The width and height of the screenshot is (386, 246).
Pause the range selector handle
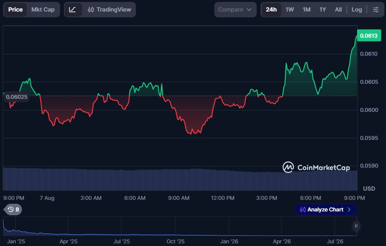[356, 226]
